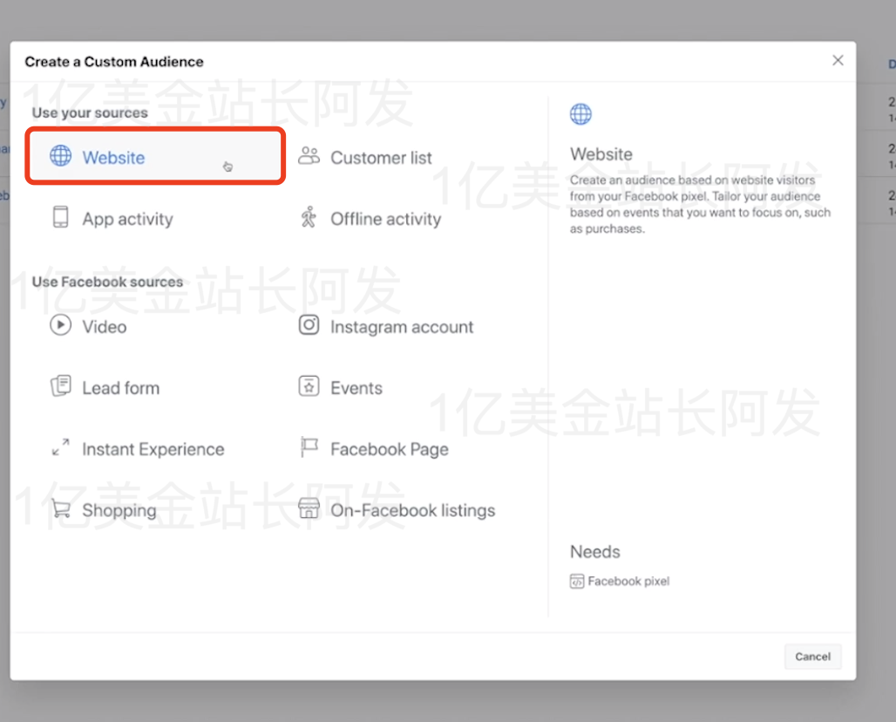The height and width of the screenshot is (722, 896).
Task: Click the Events star icon
Action: point(309,387)
